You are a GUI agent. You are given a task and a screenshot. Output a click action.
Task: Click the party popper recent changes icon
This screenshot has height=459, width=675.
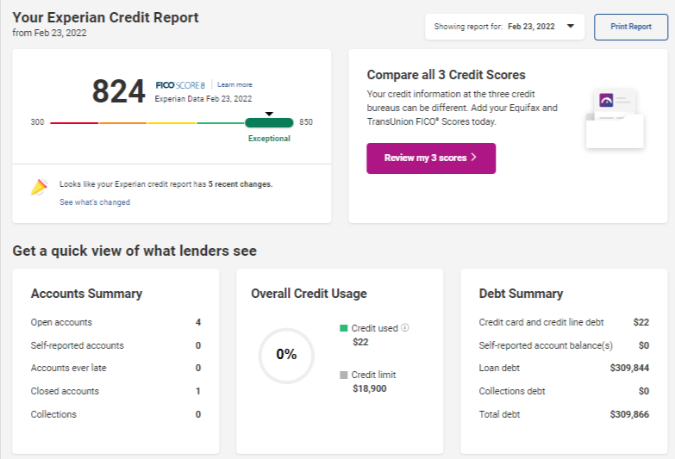click(x=39, y=187)
